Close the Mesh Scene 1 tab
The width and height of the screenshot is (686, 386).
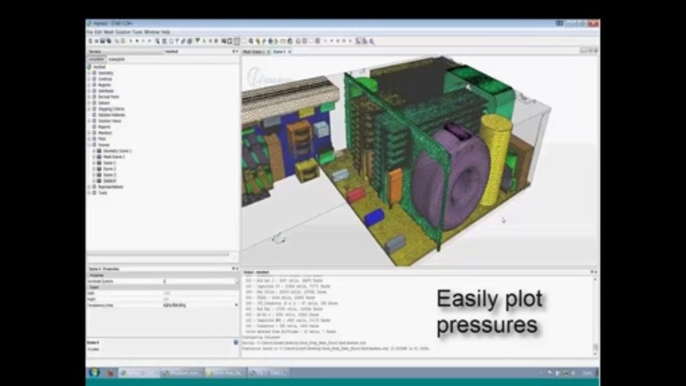coord(269,51)
